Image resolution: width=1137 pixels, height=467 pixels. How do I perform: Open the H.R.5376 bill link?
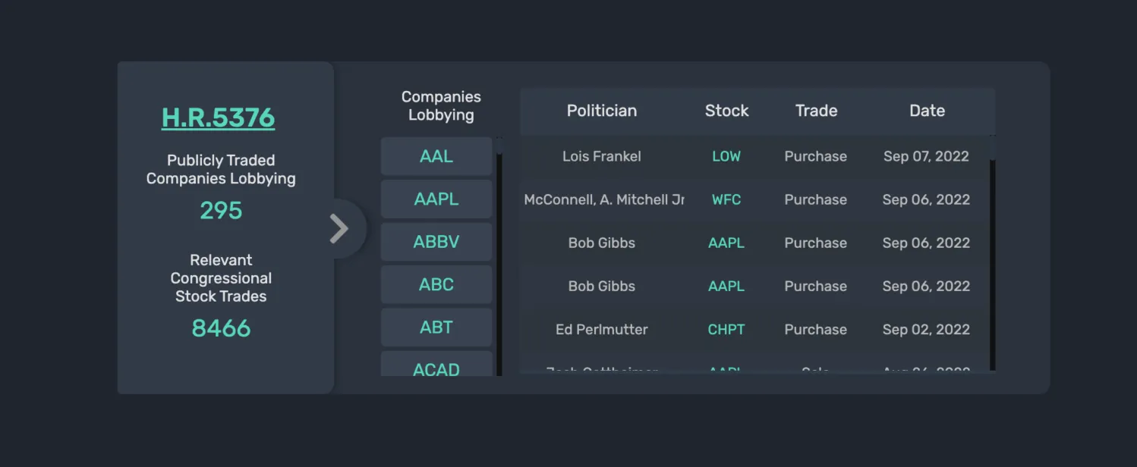pos(218,118)
